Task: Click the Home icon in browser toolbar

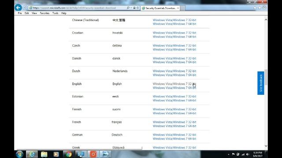Action: coord(255,8)
